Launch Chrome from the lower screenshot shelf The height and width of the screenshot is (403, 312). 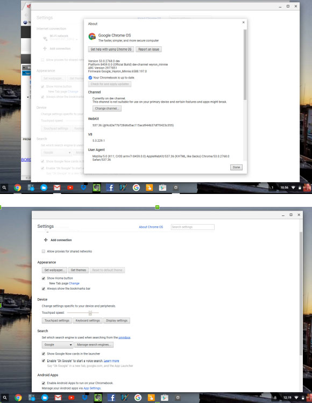click(18, 398)
